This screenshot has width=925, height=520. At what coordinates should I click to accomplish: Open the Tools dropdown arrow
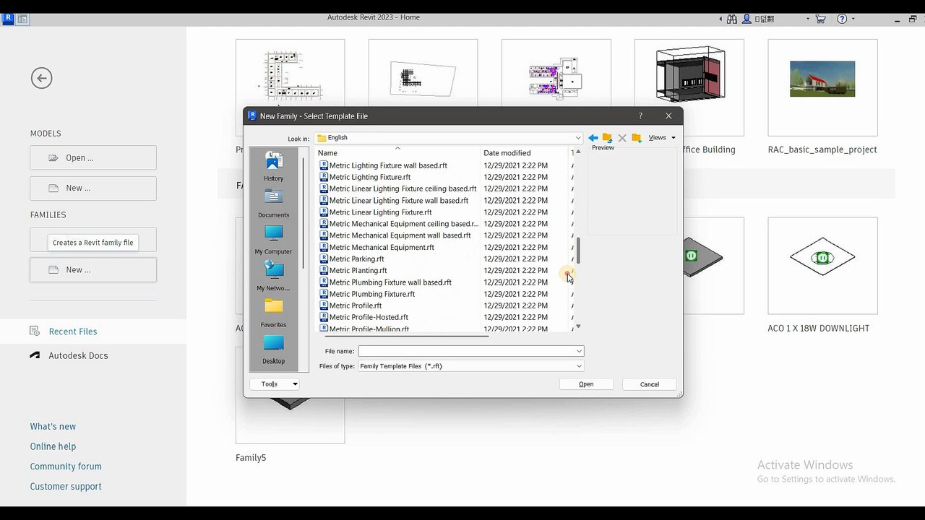[295, 384]
